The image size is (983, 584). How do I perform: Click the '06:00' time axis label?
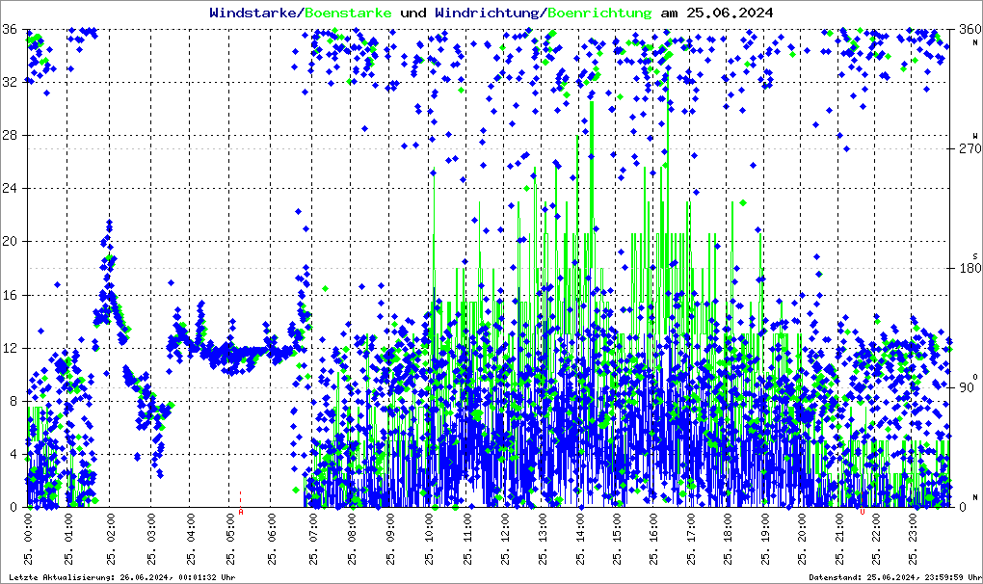click(x=272, y=528)
